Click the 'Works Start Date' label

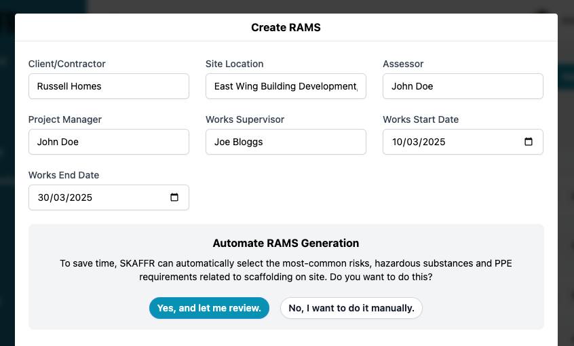(x=421, y=119)
